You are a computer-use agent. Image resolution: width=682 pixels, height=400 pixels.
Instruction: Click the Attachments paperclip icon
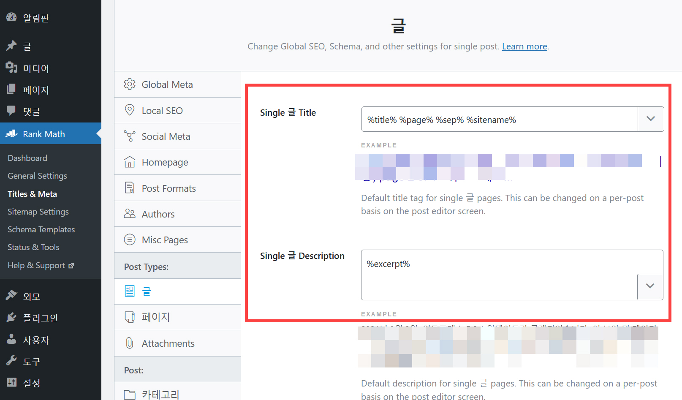[x=130, y=343]
